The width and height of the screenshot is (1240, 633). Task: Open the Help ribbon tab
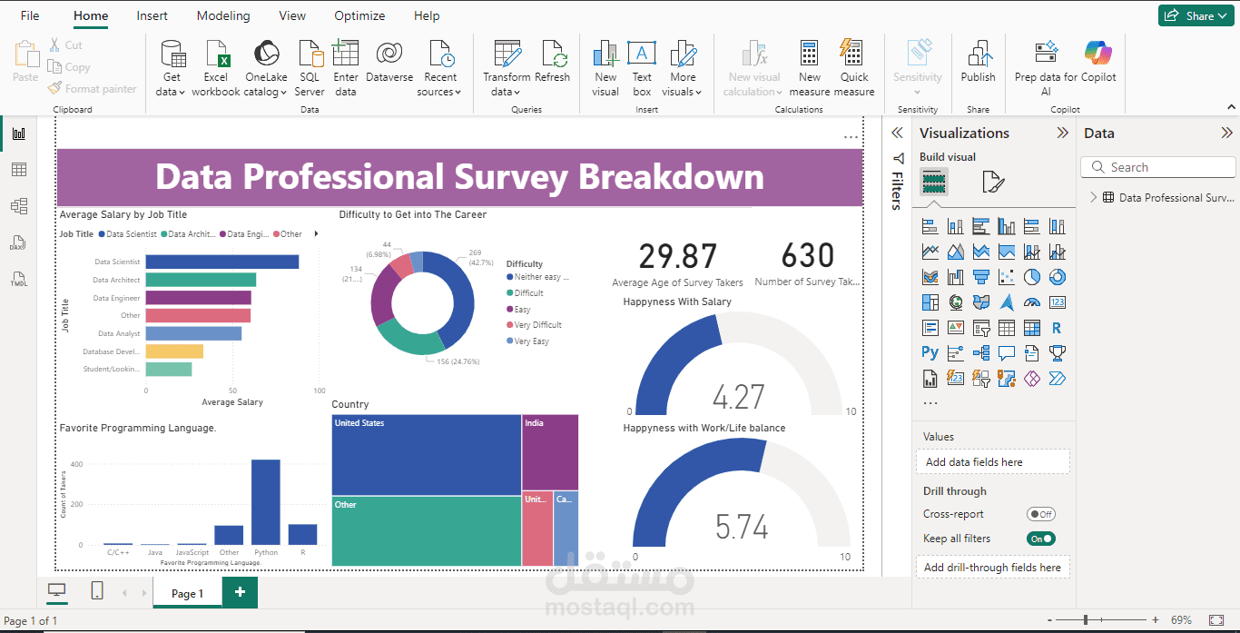click(427, 15)
